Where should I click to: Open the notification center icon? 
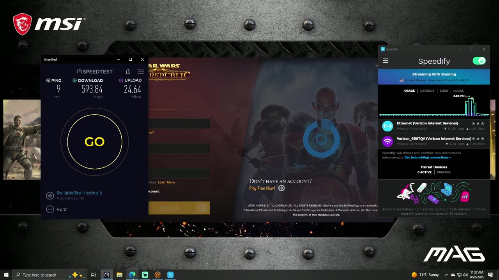(x=490, y=275)
